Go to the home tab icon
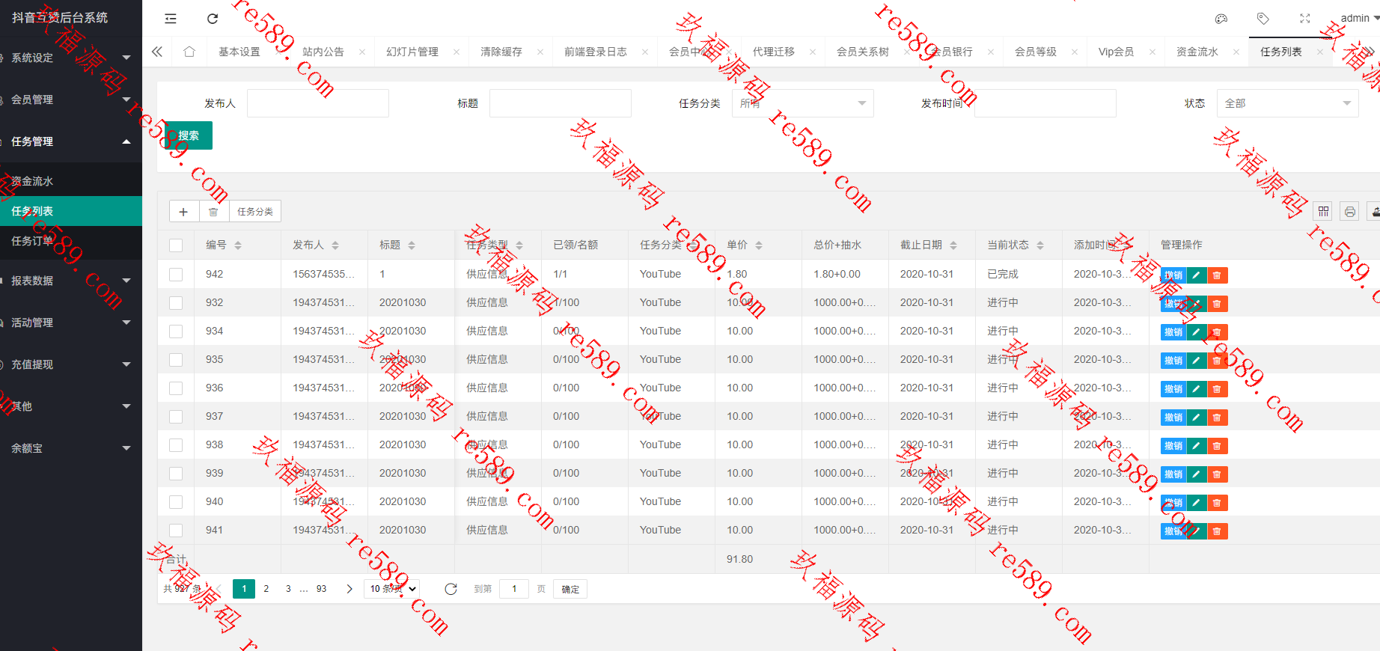This screenshot has height=651, width=1380. [x=189, y=52]
